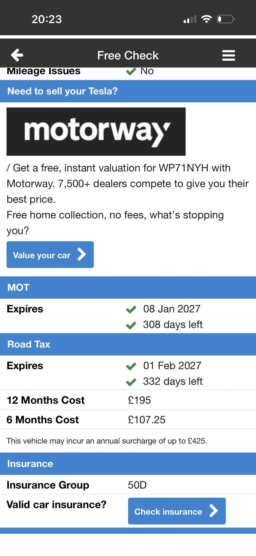Click green checkmark beside 01 Feb 2027

point(131,366)
